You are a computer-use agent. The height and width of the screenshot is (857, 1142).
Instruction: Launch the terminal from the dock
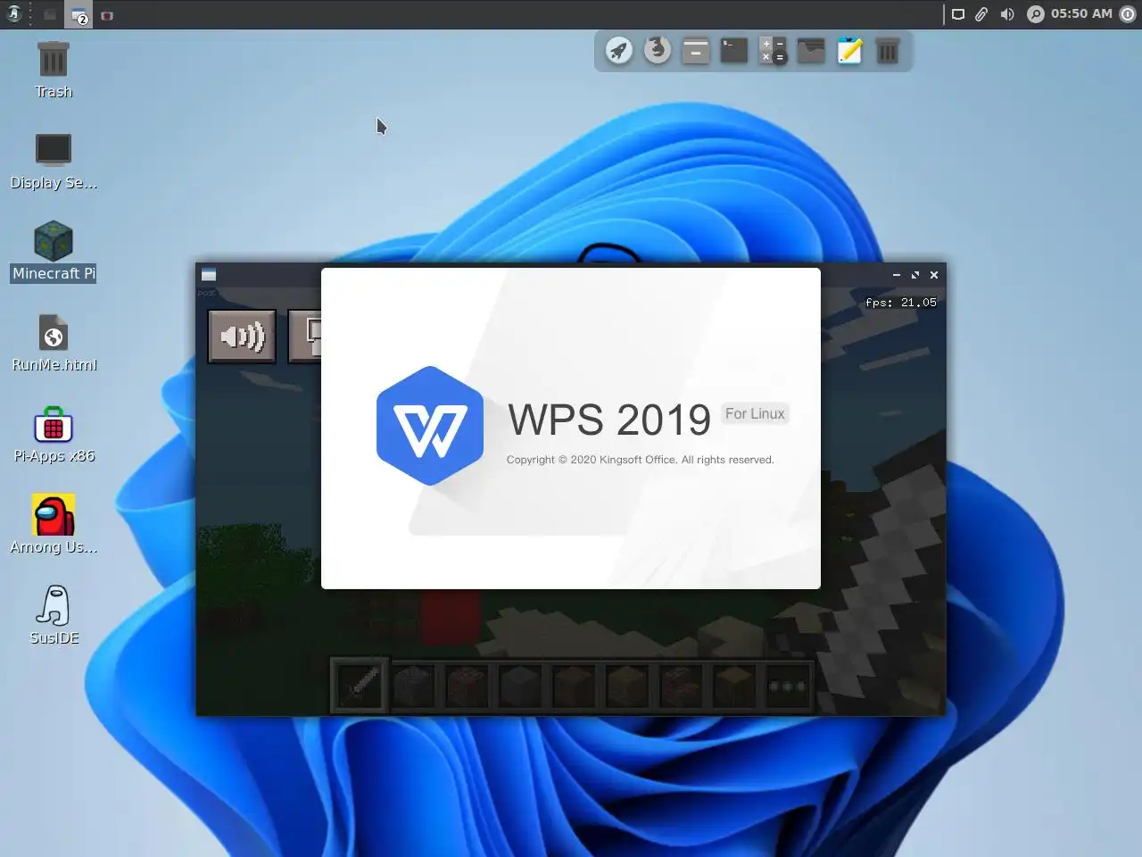733,51
